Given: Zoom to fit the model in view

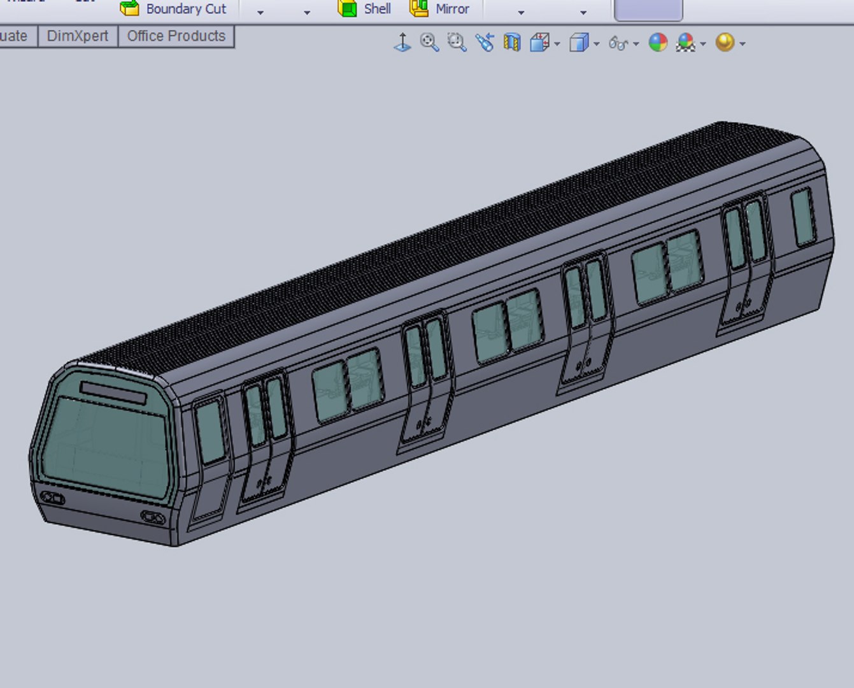Looking at the screenshot, I should 429,43.
